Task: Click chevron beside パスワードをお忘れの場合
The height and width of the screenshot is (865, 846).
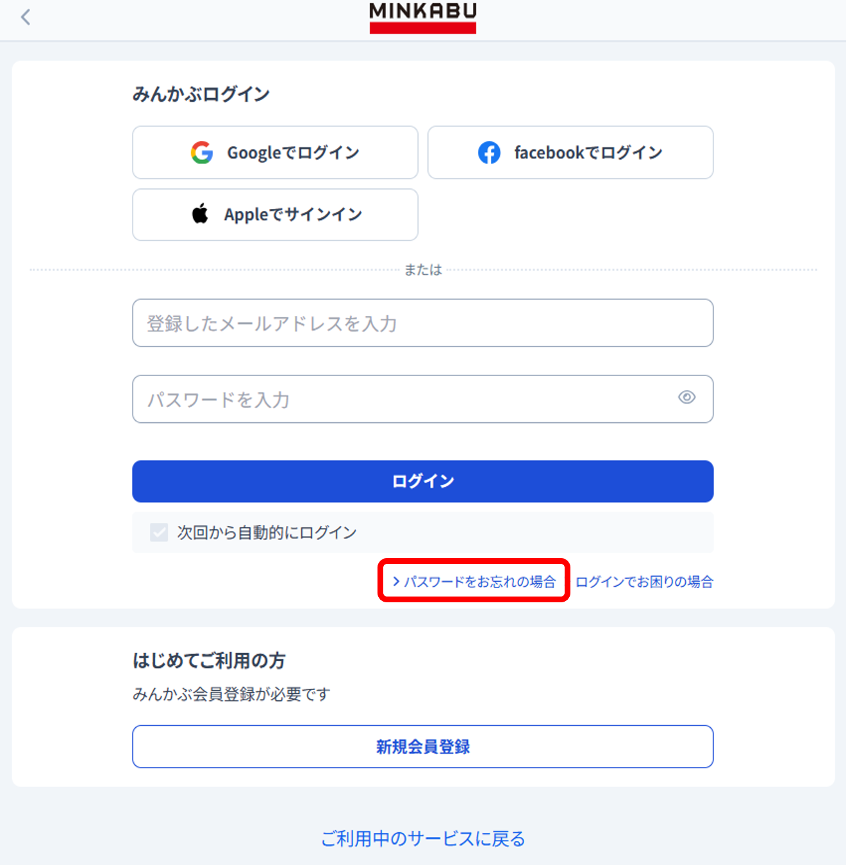Action: [x=396, y=581]
